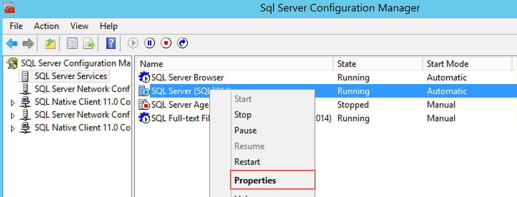Click the SQL Server Services tree icon
This screenshot has width=517, height=197.
[25, 76]
